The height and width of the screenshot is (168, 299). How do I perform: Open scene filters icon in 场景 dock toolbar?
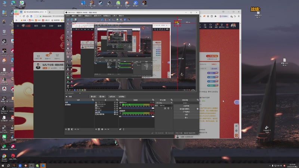click(72, 129)
